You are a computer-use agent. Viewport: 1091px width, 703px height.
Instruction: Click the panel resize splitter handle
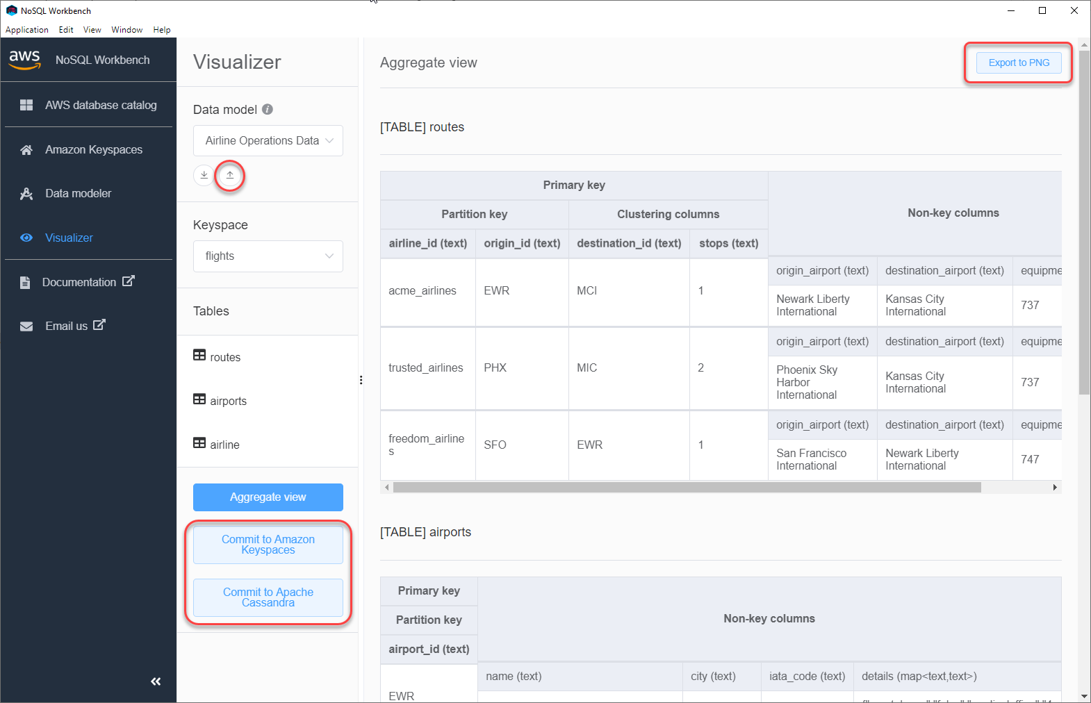361,380
